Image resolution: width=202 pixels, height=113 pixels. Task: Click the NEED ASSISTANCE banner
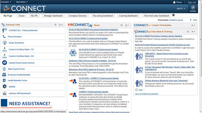click(x=27, y=104)
